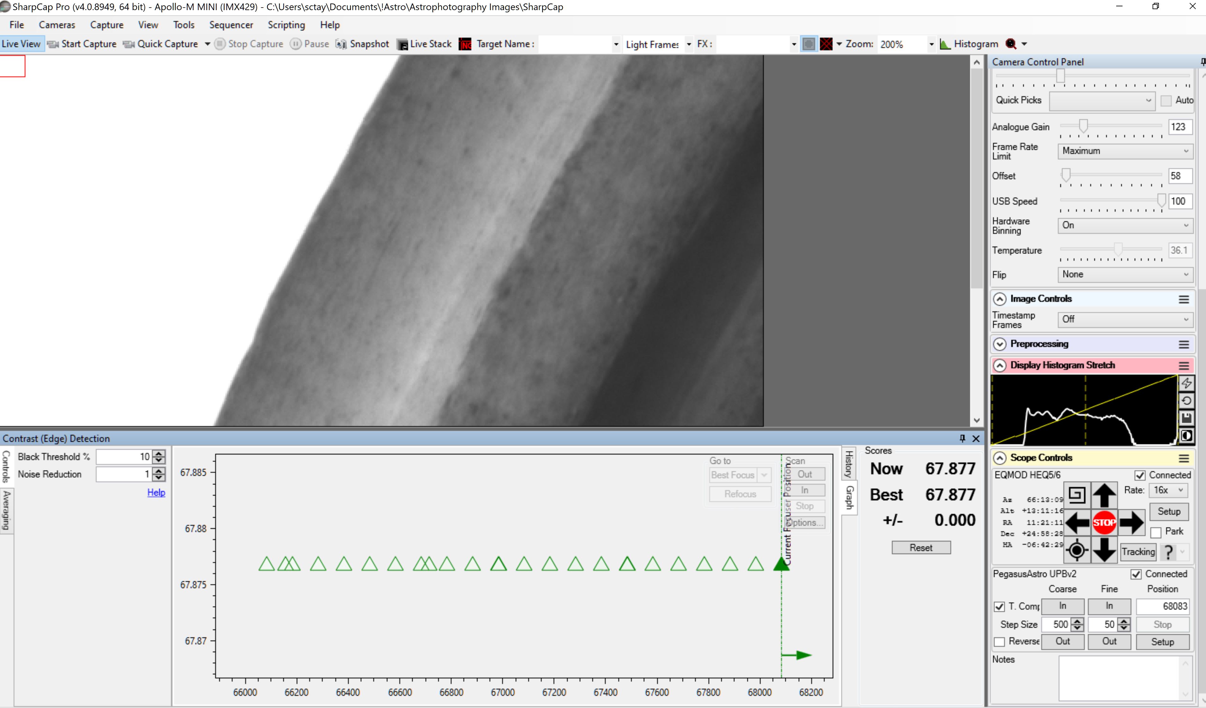Click Quick Capture in the toolbar

pyautogui.click(x=161, y=44)
